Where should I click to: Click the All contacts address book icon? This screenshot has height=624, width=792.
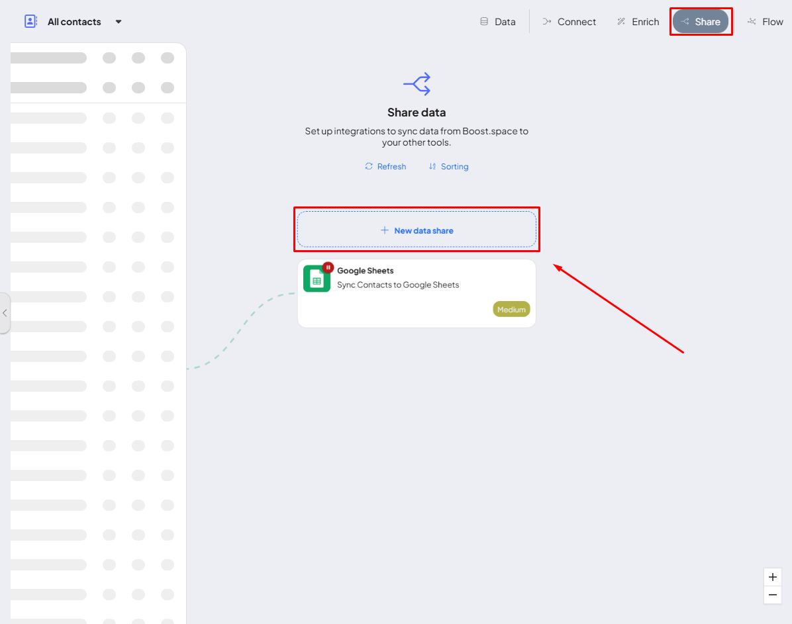click(30, 21)
